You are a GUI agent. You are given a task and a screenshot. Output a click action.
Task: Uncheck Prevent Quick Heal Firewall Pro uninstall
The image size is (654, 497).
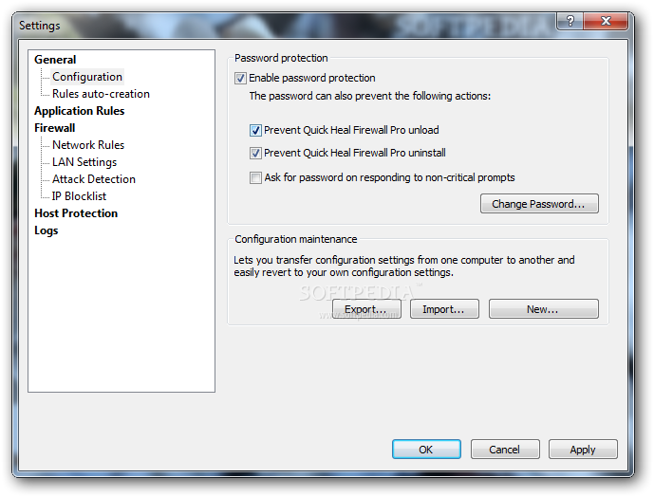pos(255,154)
